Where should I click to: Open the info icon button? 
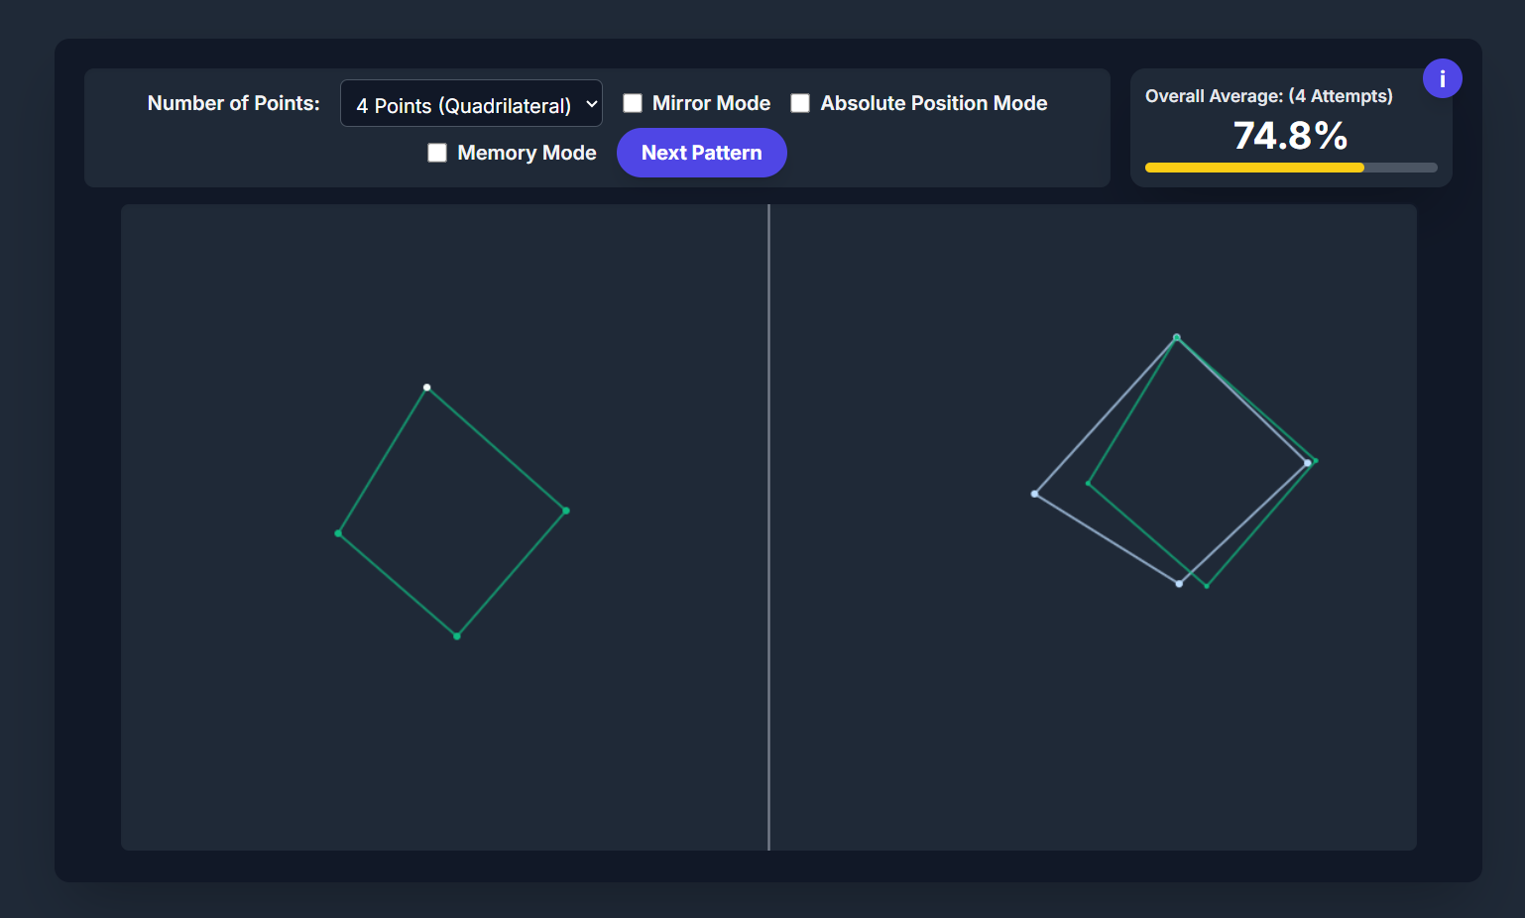tap(1442, 78)
